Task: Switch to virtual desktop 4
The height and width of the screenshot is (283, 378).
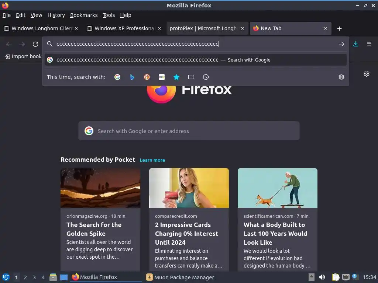Action: 43,277
